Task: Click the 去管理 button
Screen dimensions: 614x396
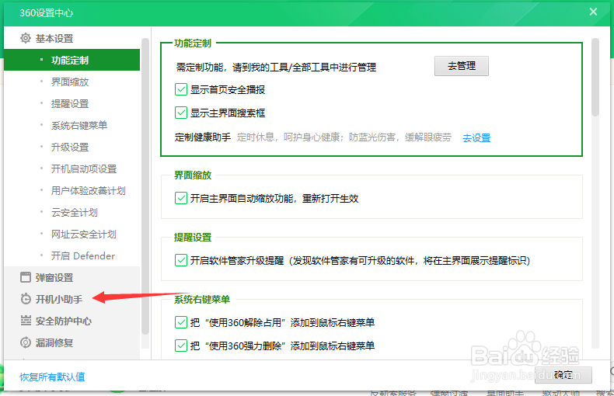Action: (462, 66)
